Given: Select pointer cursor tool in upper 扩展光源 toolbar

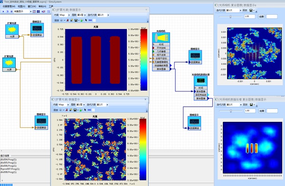Looking at the screenshot, I should (x=86, y=20).
